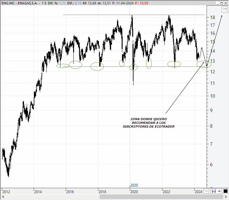The height and width of the screenshot is (200, 229).
Task: Click the 2018 label on time axis
Action: pos(102,192)
